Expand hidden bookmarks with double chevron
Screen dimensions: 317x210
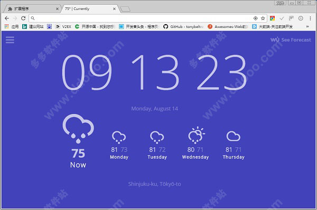coord(307,26)
